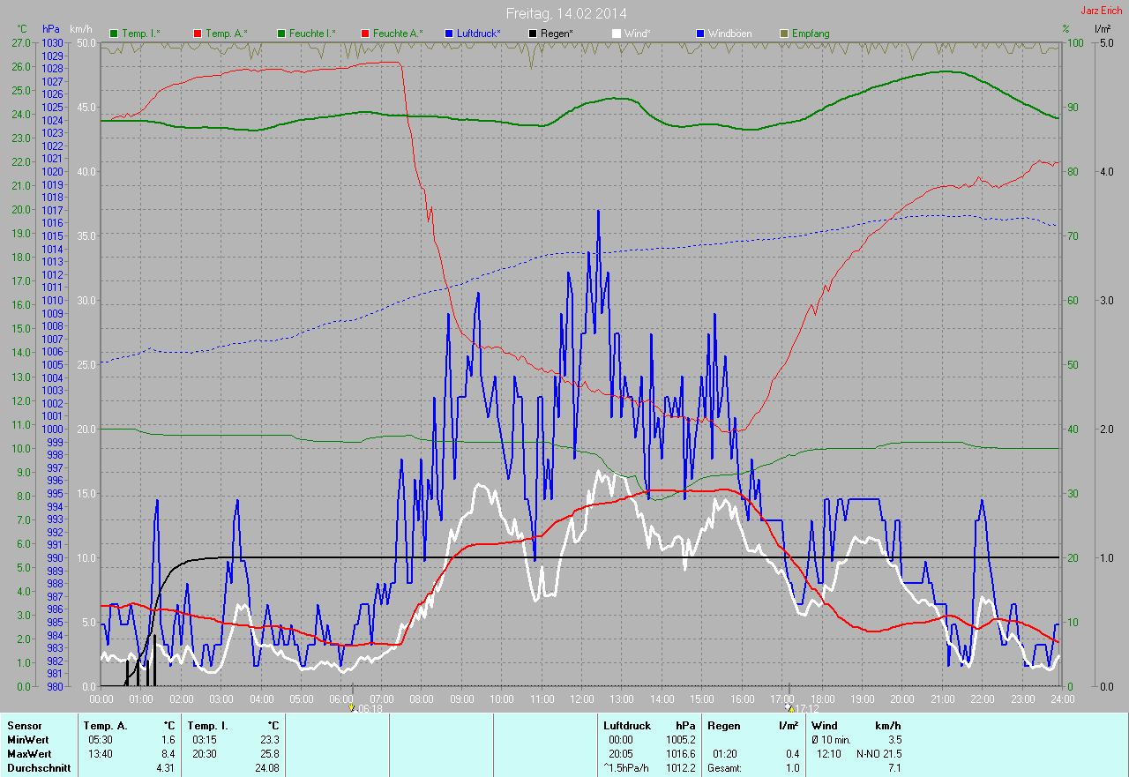Click the 'MinWert' row label
Image resolution: width=1129 pixels, height=777 pixels.
[x=27, y=739]
